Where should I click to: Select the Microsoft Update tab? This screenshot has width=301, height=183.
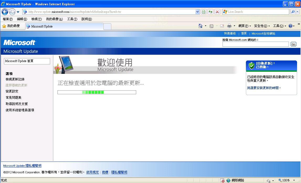(x=64, y=26)
